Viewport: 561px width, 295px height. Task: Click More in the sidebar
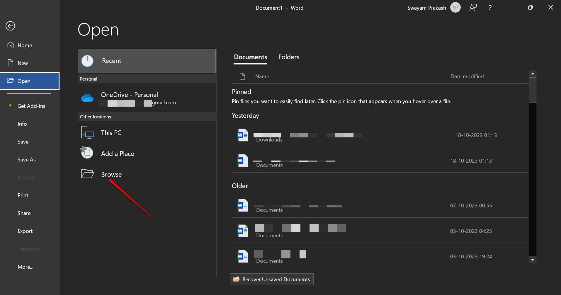coord(25,267)
